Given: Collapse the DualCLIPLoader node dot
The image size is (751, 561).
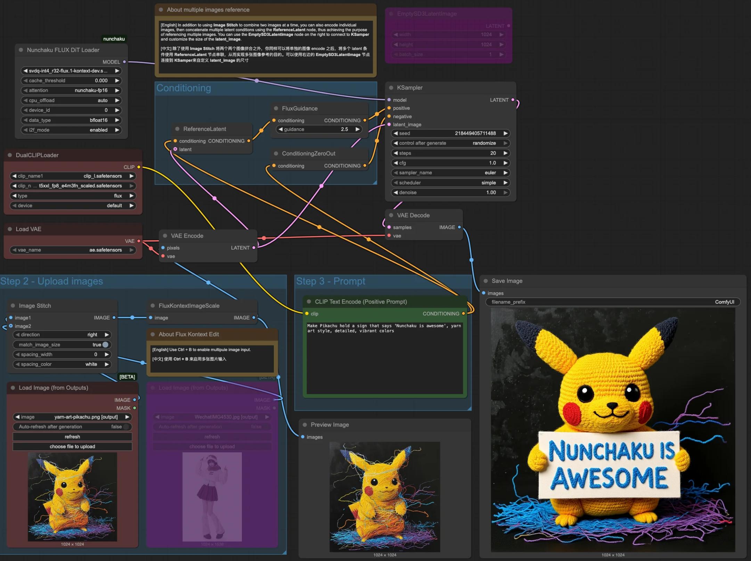Looking at the screenshot, I should pos(10,155).
